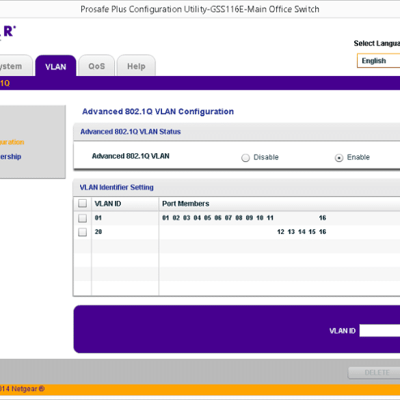Click the Netgear copyright footer text
This screenshot has height=400, width=400.
(22, 389)
